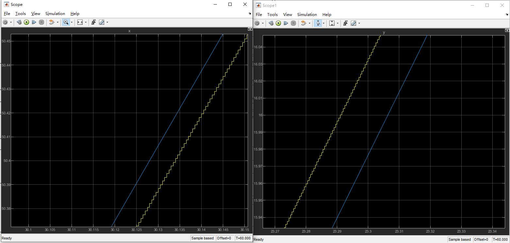Screen dimensions: 510x243
Task: Expand the gear dropdown arrow in Scope1
Action: pos(263,23)
